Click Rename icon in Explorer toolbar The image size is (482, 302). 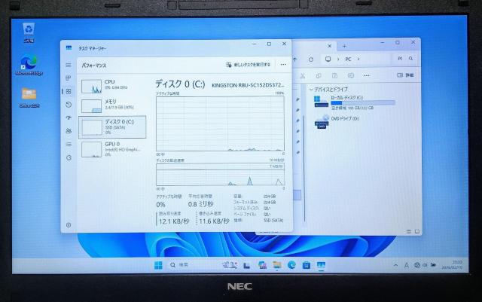[x=351, y=75]
